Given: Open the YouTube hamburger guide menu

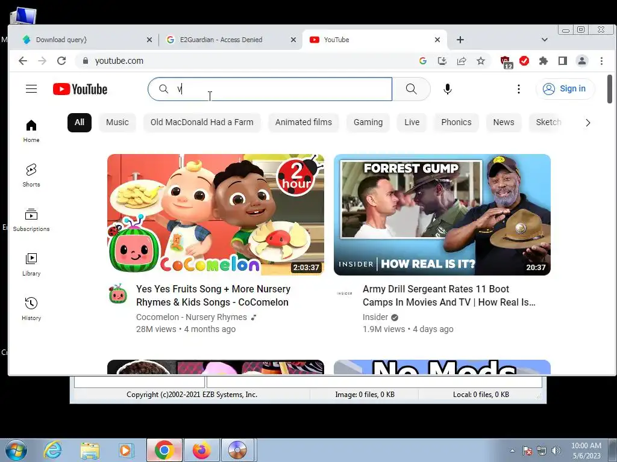Looking at the screenshot, I should tap(31, 89).
